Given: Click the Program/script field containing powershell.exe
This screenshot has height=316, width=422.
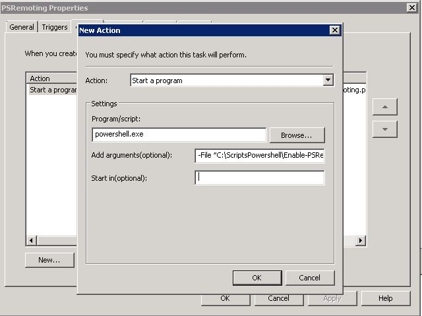Looking at the screenshot, I should [x=179, y=135].
